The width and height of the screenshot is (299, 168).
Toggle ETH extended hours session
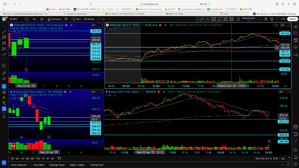tap(275, 158)
